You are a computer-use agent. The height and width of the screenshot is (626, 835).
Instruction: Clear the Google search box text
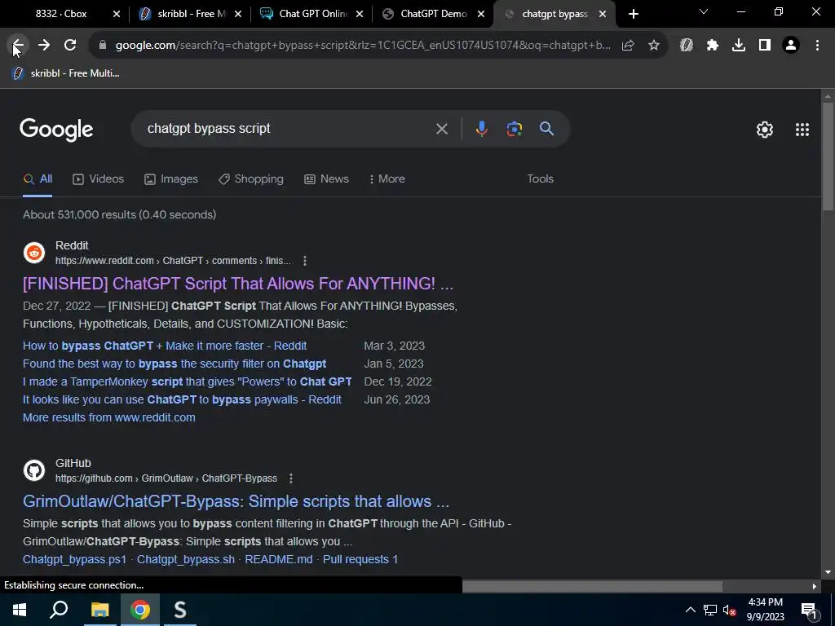[442, 129]
